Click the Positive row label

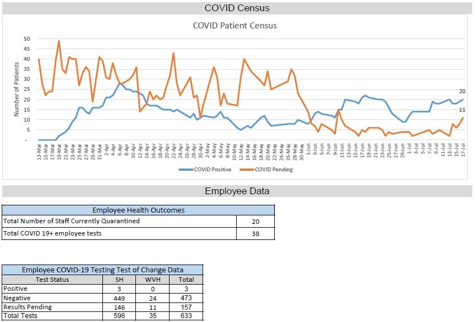15,289
